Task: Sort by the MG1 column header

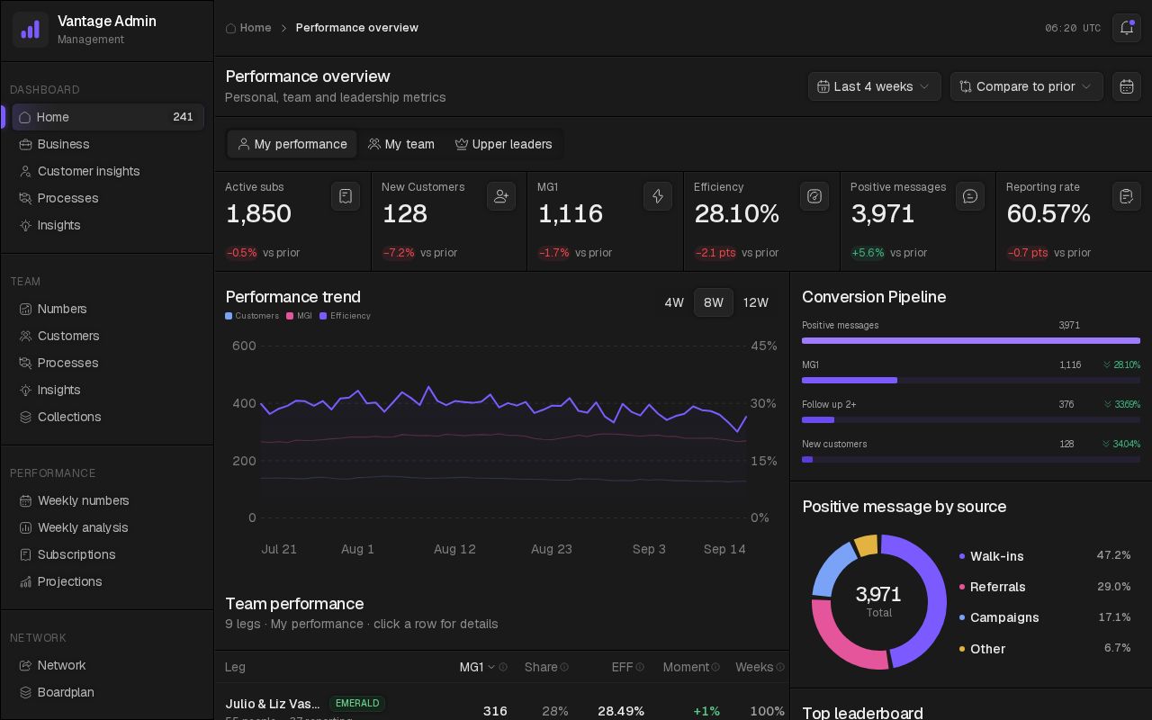Action: (477, 667)
